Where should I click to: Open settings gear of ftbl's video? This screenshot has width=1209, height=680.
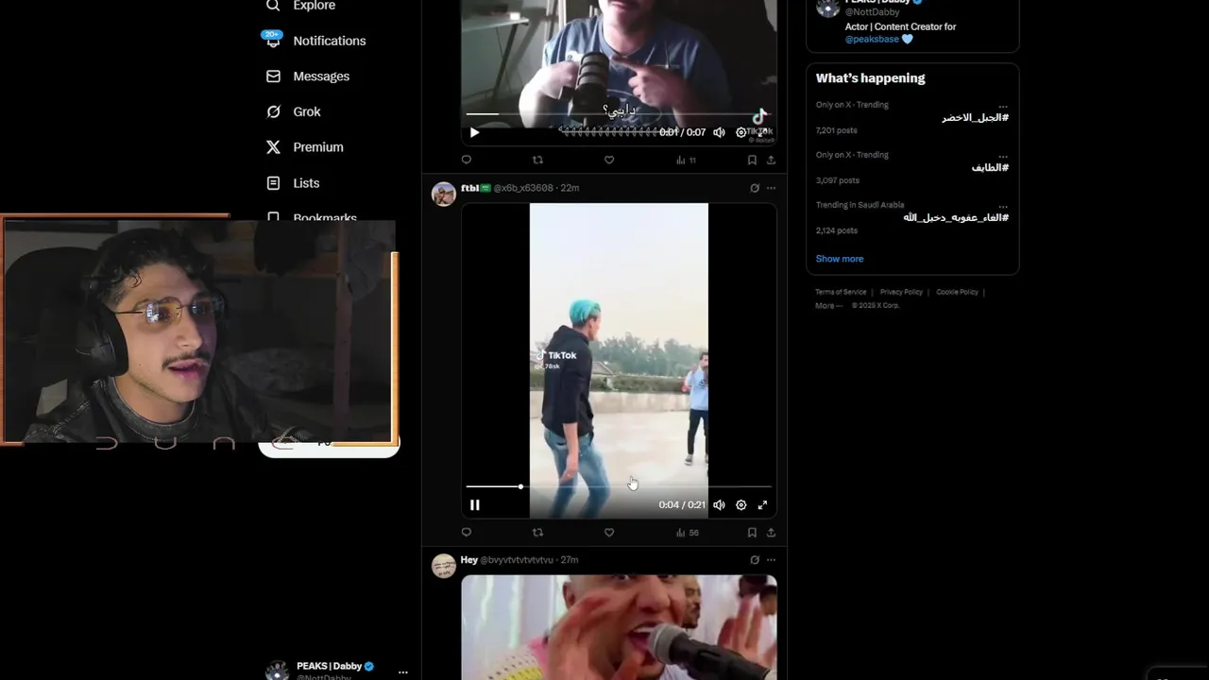click(x=741, y=505)
